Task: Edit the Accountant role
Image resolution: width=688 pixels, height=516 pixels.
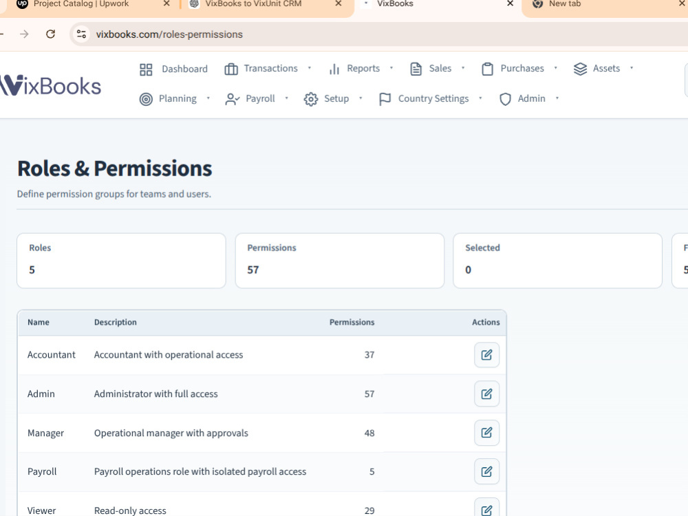Action: 486,354
